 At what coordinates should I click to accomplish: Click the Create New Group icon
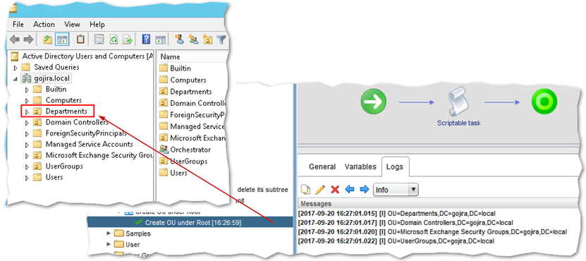coord(193,39)
